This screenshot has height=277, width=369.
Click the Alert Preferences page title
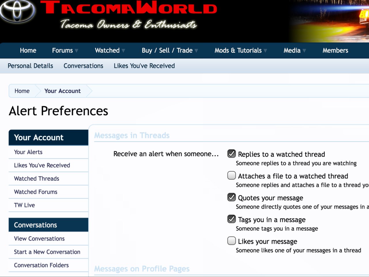(59, 111)
